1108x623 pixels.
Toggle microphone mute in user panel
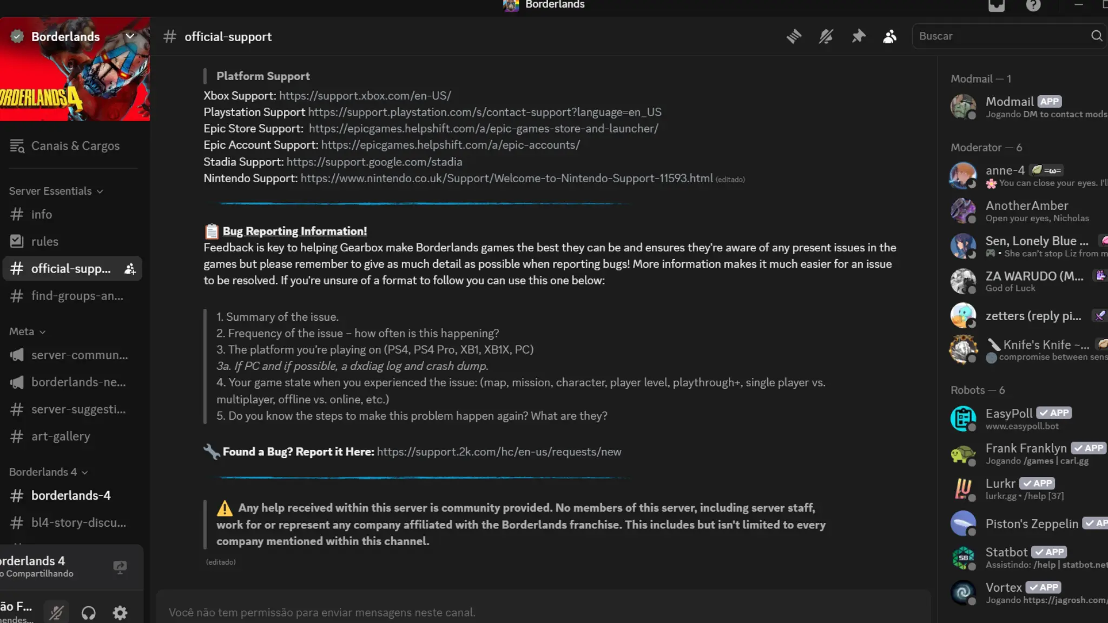click(x=56, y=612)
